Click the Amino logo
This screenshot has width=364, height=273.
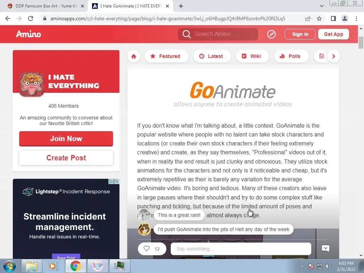click(x=28, y=34)
